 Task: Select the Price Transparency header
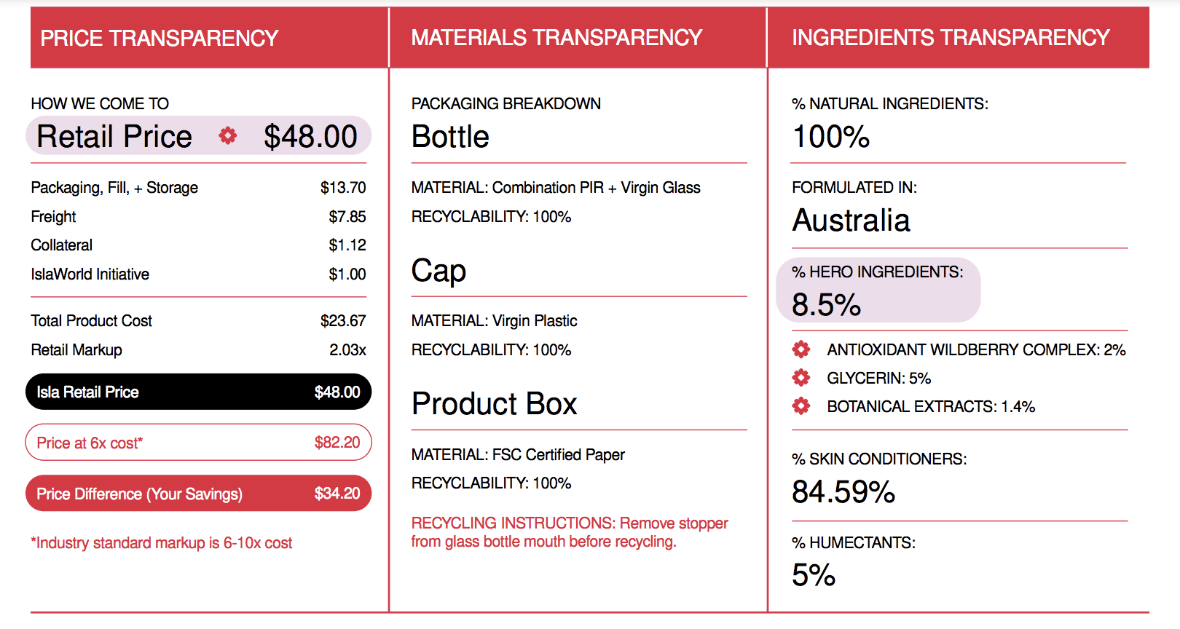pyautogui.click(x=209, y=38)
